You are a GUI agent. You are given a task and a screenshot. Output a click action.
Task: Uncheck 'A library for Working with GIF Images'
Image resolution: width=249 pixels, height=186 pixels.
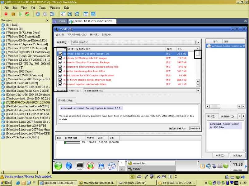click(x=60, y=58)
